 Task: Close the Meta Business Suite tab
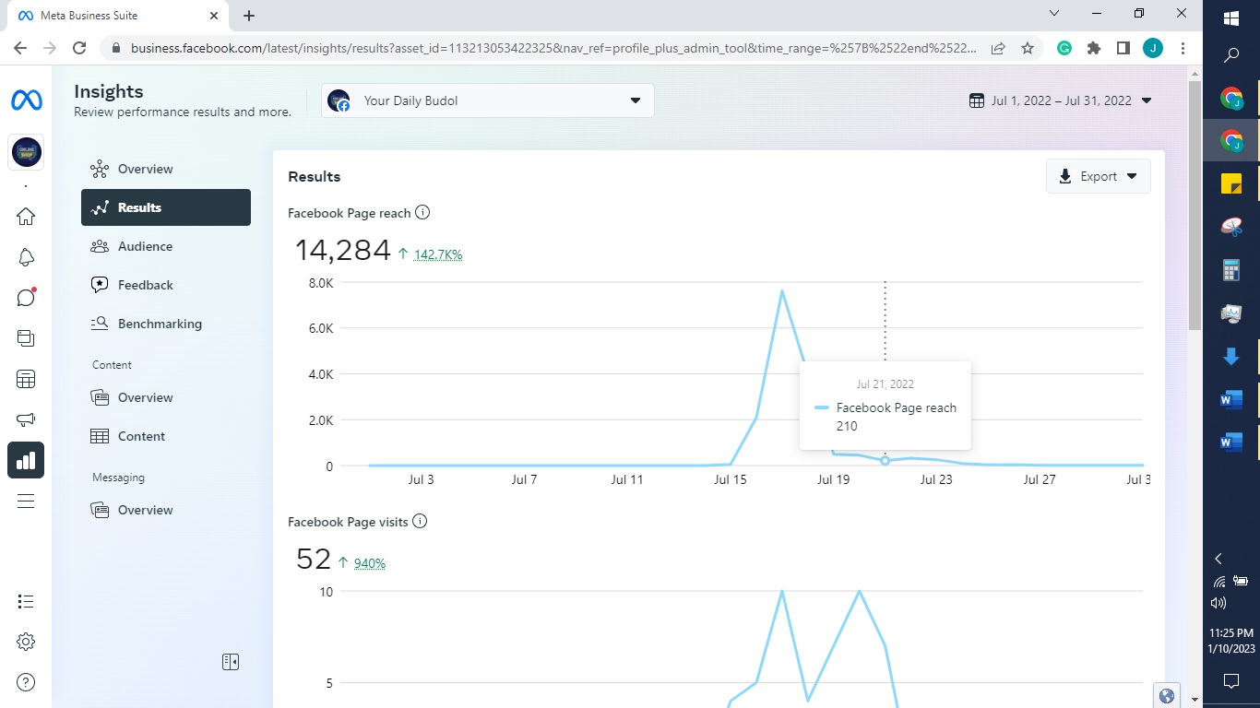[214, 16]
